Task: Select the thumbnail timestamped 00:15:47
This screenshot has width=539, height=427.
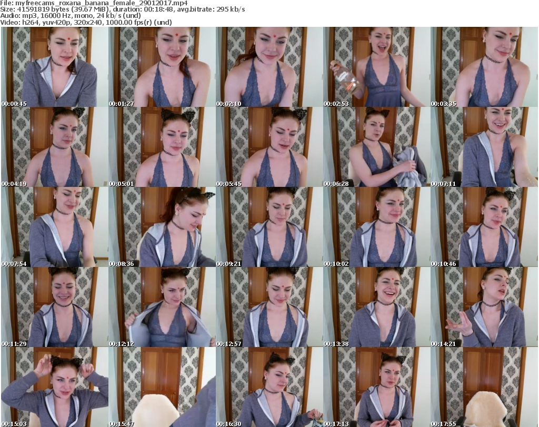Action: tap(162, 387)
